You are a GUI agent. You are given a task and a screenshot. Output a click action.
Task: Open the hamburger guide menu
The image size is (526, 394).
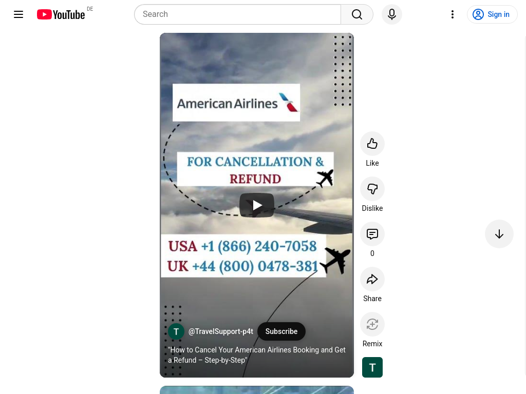[x=18, y=14]
